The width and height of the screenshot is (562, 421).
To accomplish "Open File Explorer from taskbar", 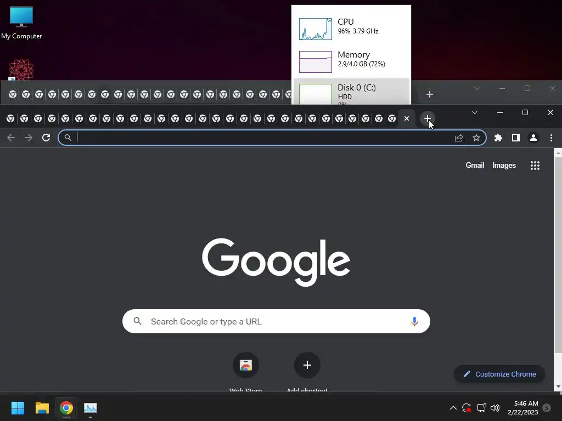I will (42, 408).
